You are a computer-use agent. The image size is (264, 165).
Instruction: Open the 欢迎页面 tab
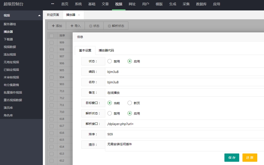coord(53,15)
